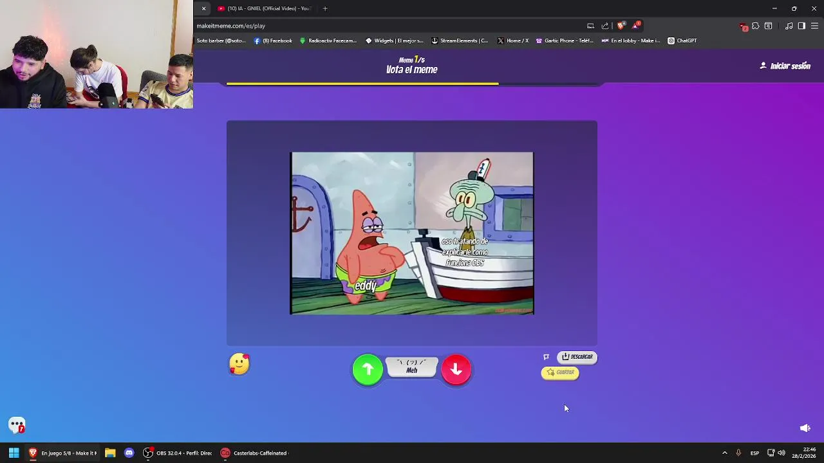This screenshot has width=824, height=463.
Task: Switch to Casterlabs-Caffeinated taskbar window
Action: click(254, 453)
